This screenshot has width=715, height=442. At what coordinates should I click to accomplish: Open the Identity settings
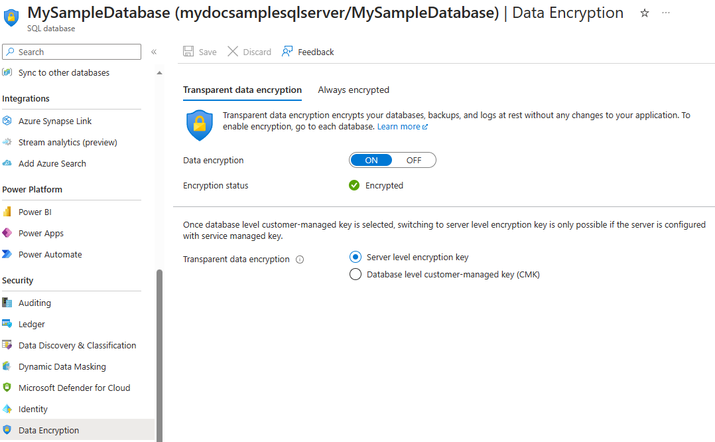click(x=32, y=408)
